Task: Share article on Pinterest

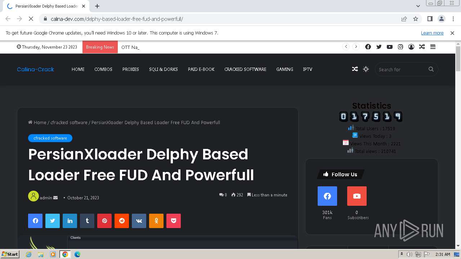Action: (104, 221)
